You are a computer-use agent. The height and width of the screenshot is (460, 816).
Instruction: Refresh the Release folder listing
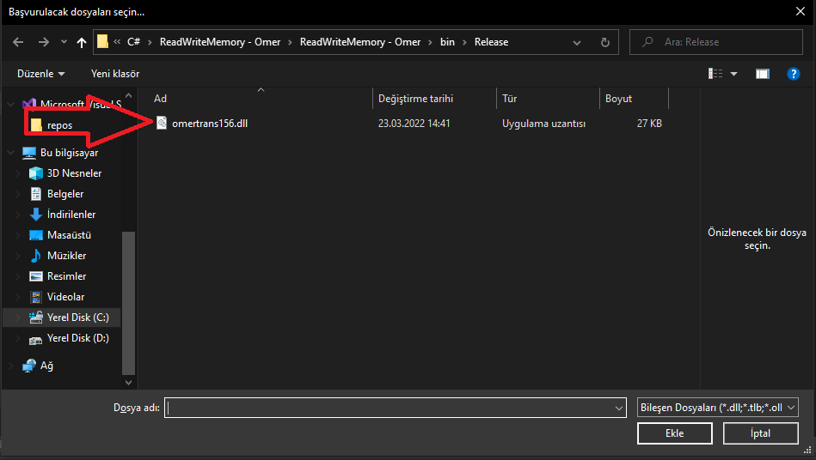(x=604, y=43)
